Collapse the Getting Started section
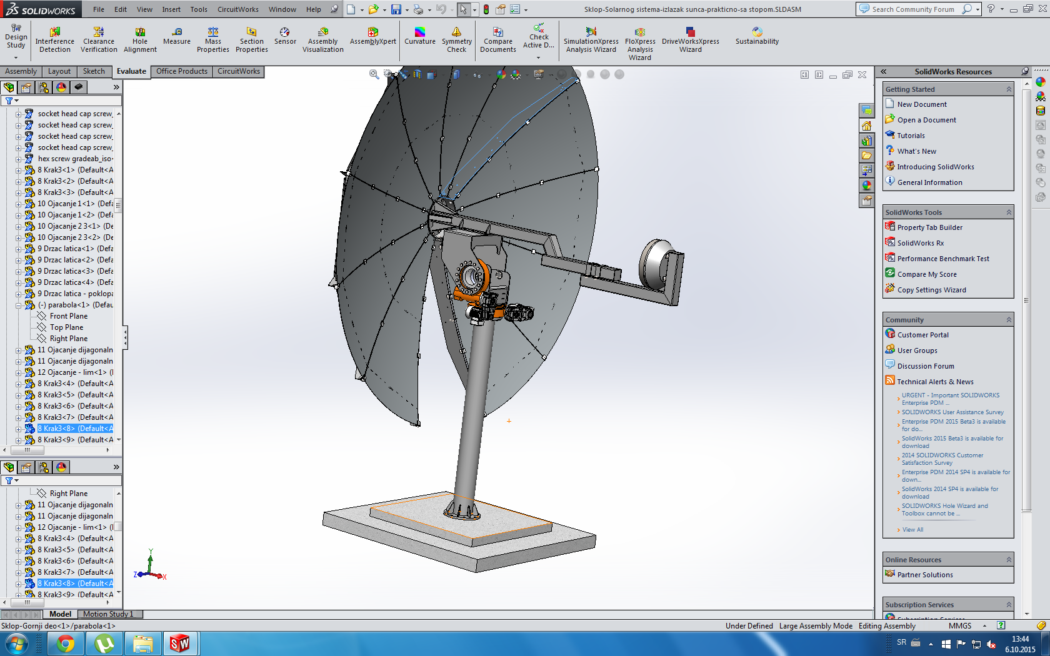The image size is (1050, 656). (x=1009, y=89)
